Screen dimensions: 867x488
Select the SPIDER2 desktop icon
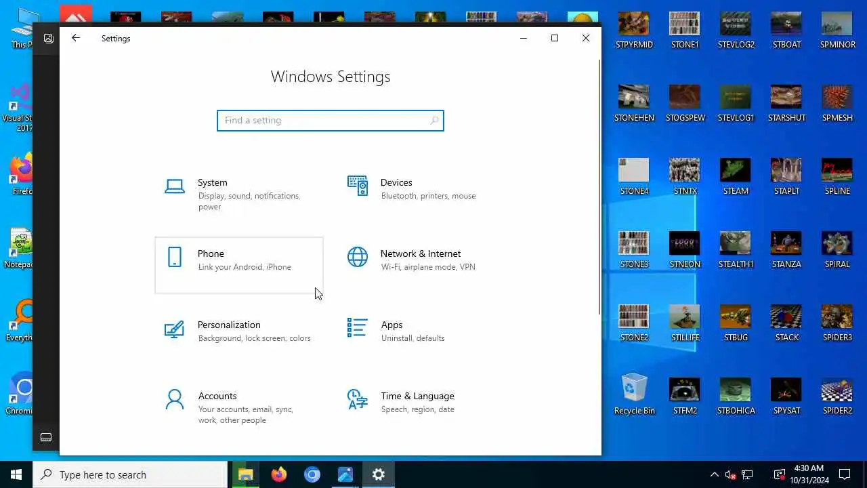click(837, 396)
